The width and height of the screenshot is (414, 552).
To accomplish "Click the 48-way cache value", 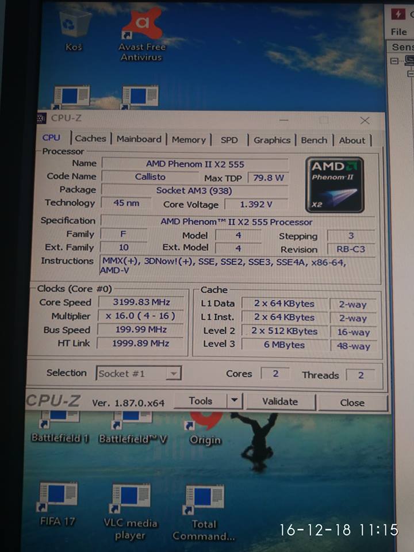I will (x=354, y=346).
